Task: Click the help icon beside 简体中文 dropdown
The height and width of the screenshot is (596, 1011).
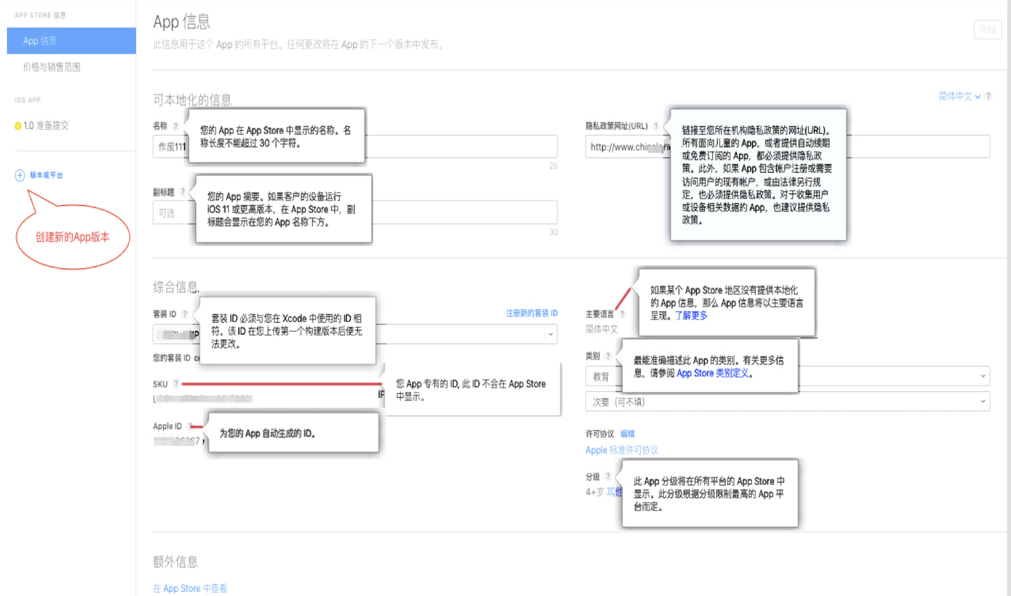Action: [x=989, y=96]
